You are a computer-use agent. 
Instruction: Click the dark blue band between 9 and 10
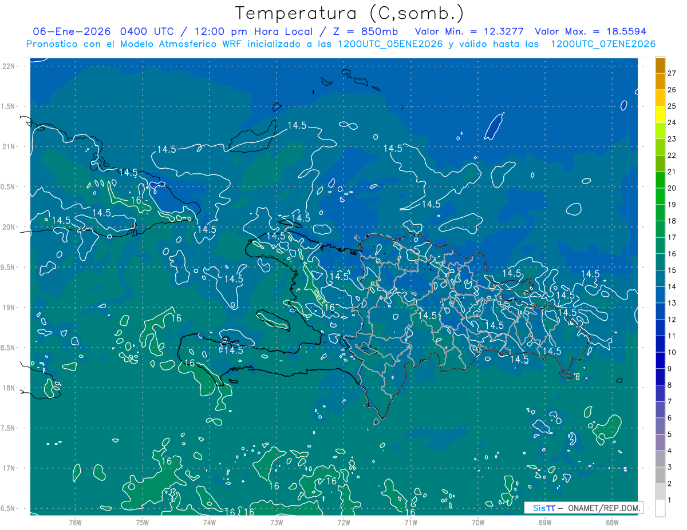click(660, 360)
